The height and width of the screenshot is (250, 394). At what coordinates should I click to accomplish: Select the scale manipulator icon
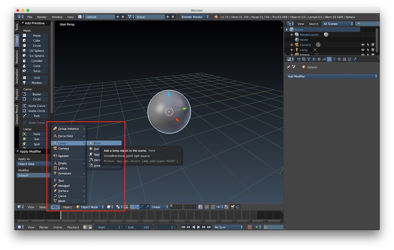[x=147, y=207]
